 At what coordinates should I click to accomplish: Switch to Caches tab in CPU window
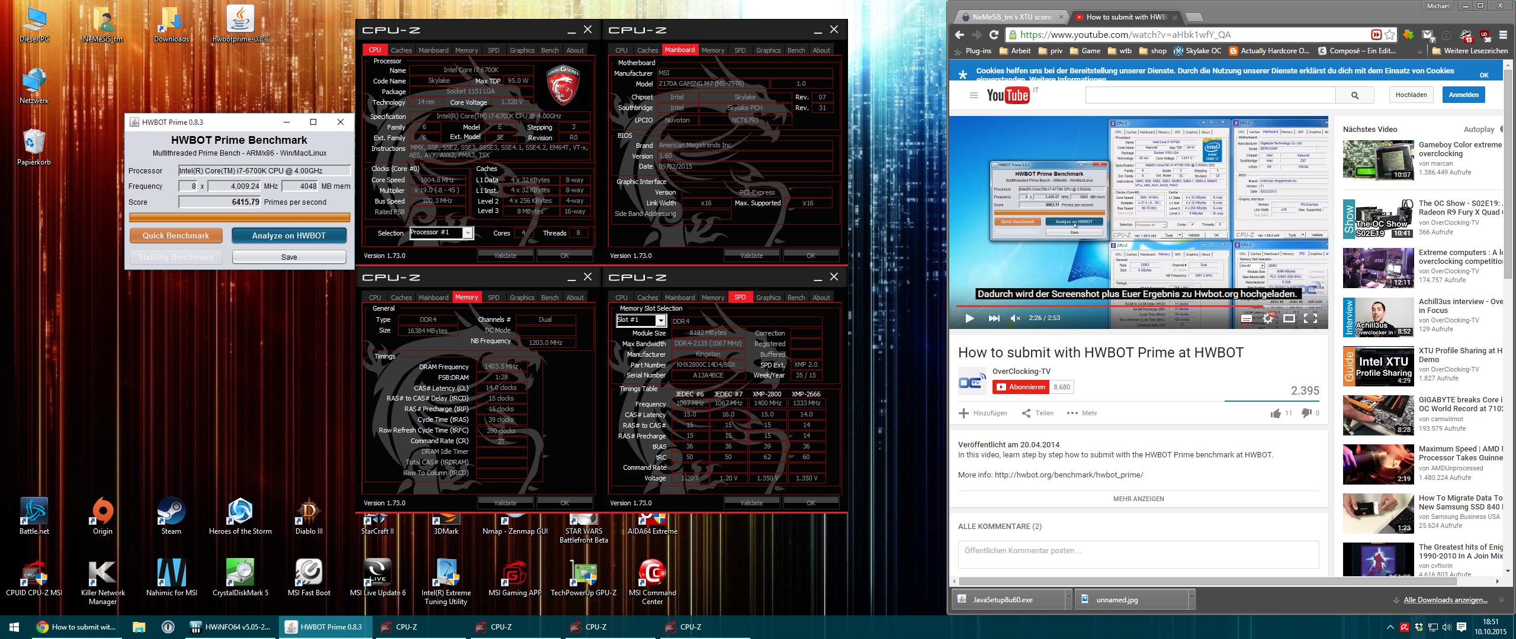click(x=401, y=50)
